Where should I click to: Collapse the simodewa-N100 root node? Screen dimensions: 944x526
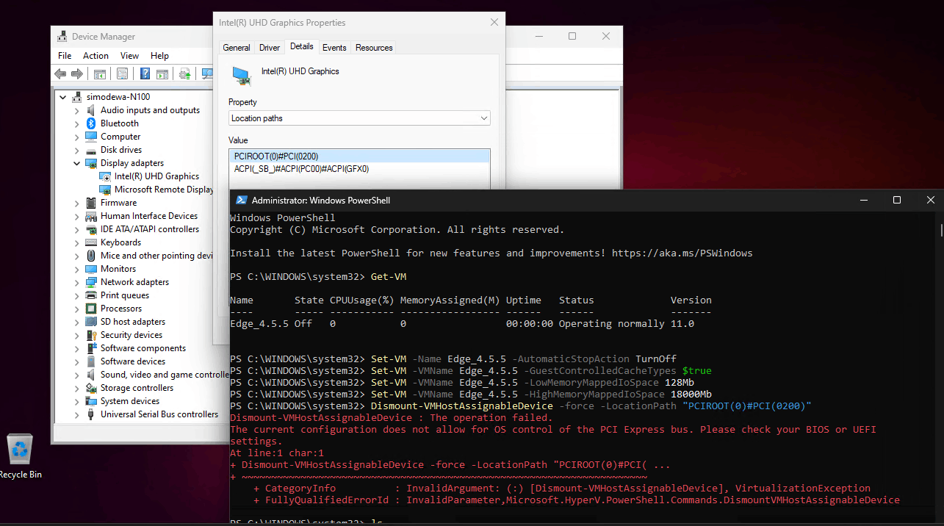tap(63, 97)
